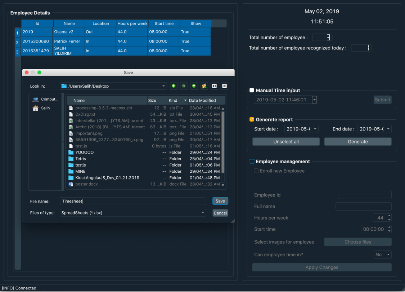Open Computer in the Save dialog sidebar
The height and width of the screenshot is (292, 405).
click(x=45, y=99)
